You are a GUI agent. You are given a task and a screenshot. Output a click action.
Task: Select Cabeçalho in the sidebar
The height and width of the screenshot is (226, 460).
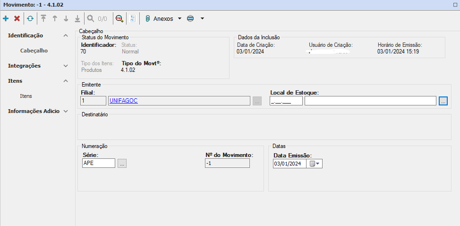tap(34, 51)
